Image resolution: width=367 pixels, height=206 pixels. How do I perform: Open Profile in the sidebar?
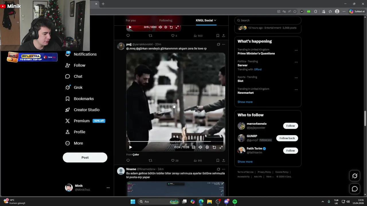pos(75,132)
